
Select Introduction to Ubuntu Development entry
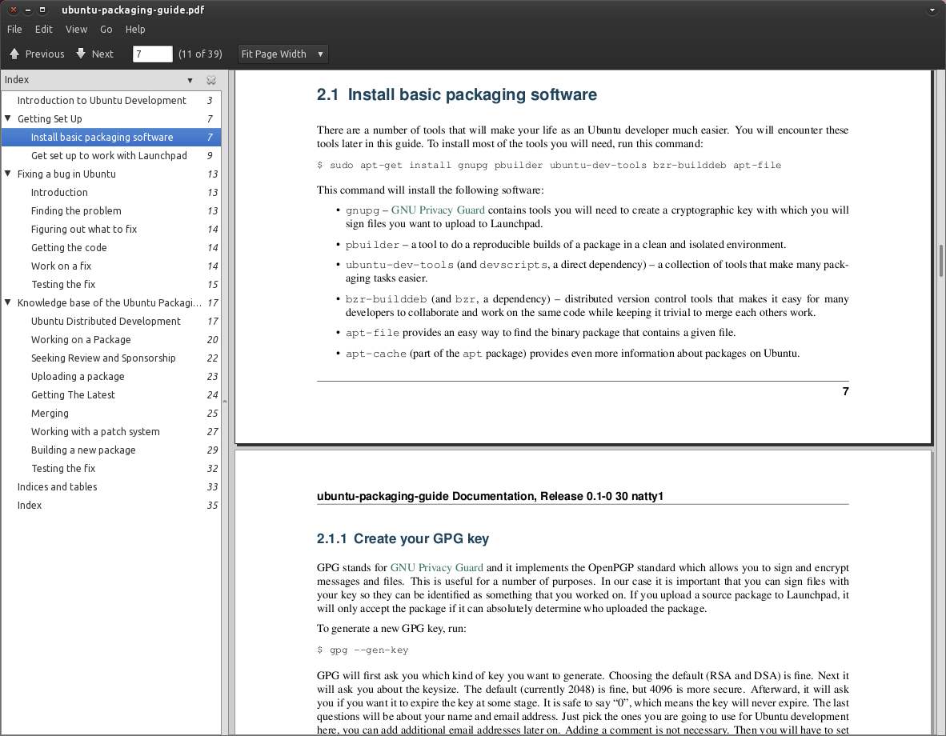[111, 100]
